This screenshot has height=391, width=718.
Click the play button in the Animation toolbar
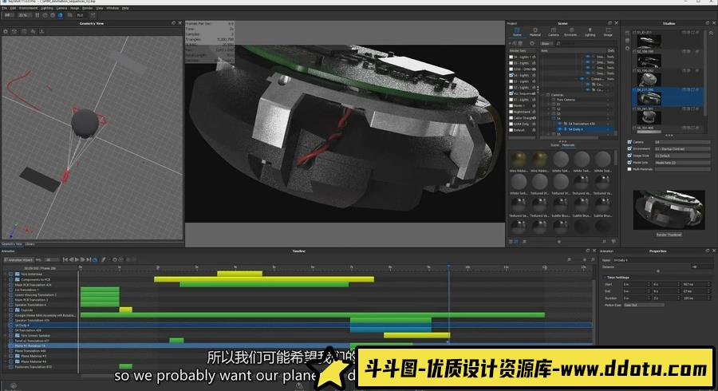(77, 259)
